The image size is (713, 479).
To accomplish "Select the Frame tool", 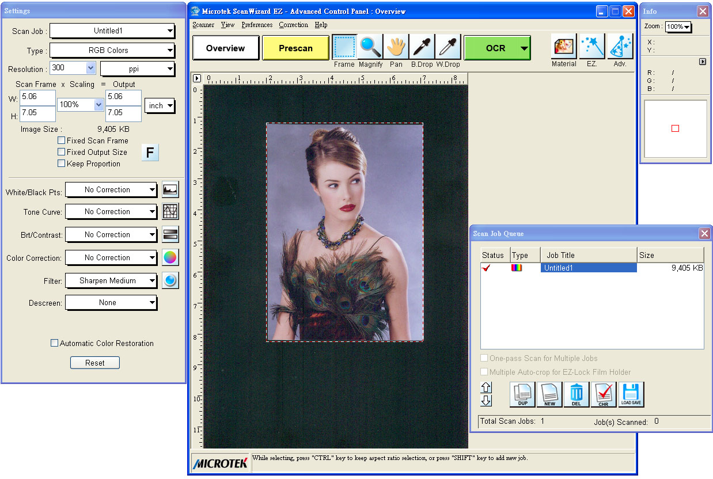I will [x=344, y=47].
